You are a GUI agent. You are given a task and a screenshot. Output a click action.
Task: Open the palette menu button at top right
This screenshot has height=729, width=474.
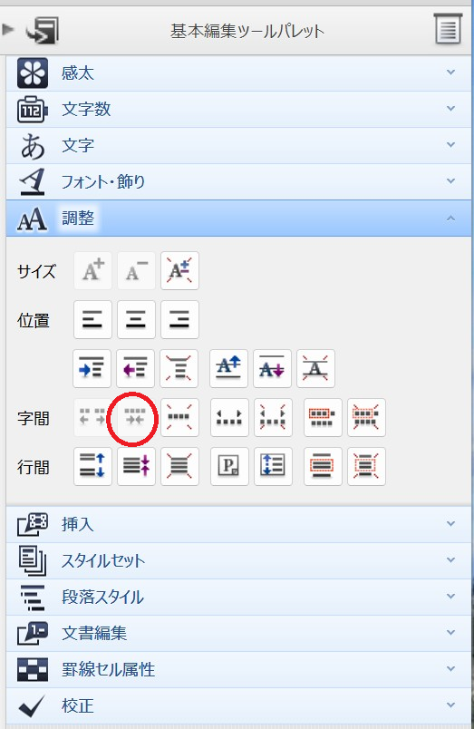[x=448, y=29]
